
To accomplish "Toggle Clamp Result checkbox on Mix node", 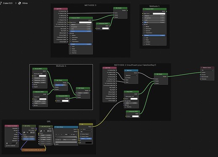I will [81, 134].
